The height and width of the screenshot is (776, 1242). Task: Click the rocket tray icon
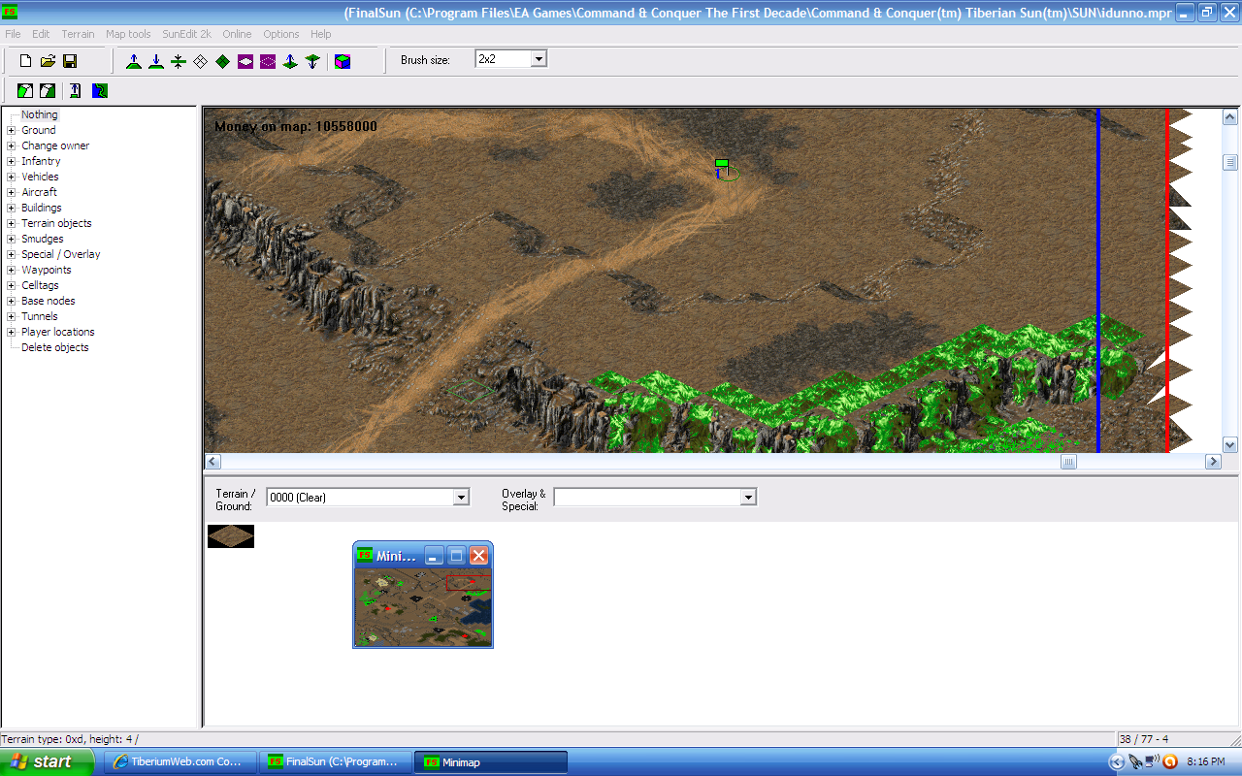[x=1134, y=761]
